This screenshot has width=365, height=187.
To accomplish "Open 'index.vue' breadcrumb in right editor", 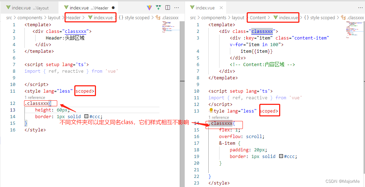I will (286, 18).
